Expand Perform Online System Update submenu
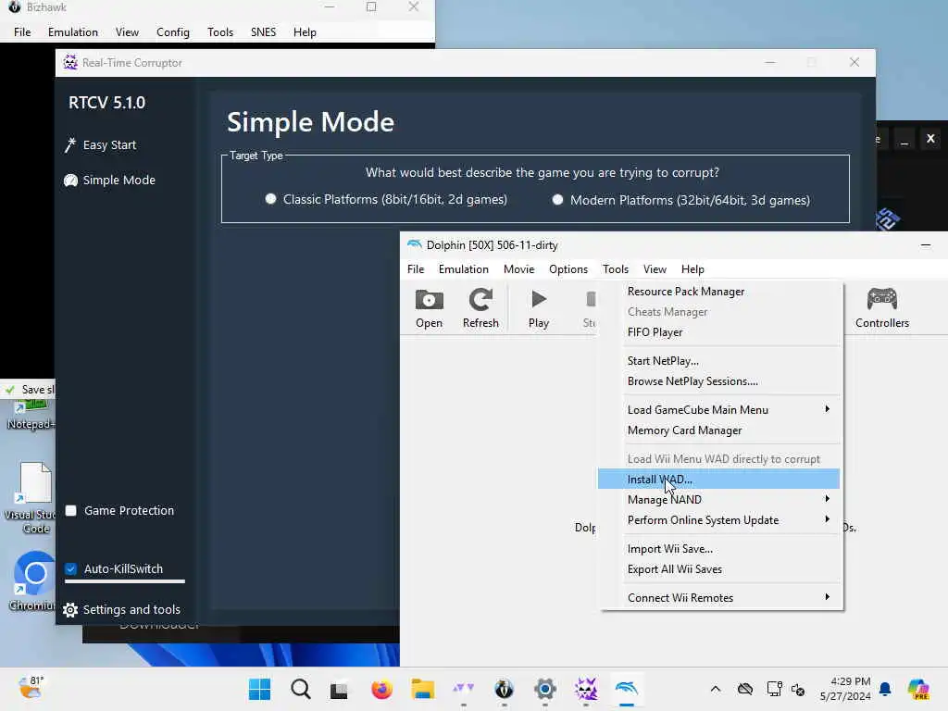The width and height of the screenshot is (948, 711). point(719,520)
